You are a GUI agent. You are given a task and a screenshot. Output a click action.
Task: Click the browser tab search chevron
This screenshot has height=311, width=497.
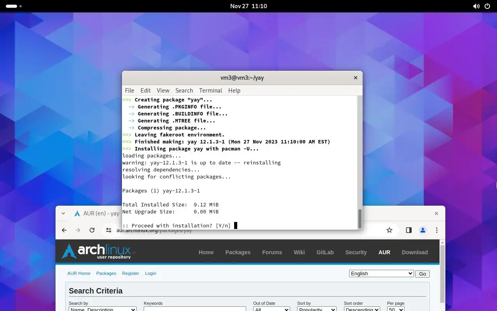63,213
